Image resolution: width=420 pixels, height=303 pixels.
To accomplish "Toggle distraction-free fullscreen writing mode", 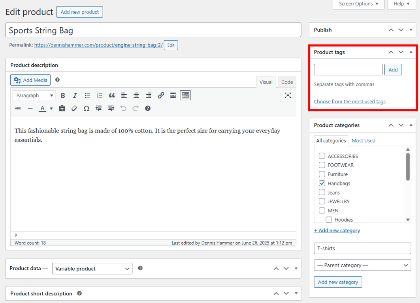I will click(x=288, y=95).
